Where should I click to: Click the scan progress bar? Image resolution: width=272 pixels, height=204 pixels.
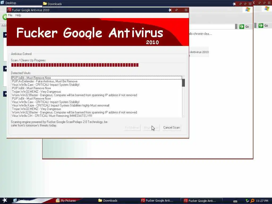(x=98, y=65)
